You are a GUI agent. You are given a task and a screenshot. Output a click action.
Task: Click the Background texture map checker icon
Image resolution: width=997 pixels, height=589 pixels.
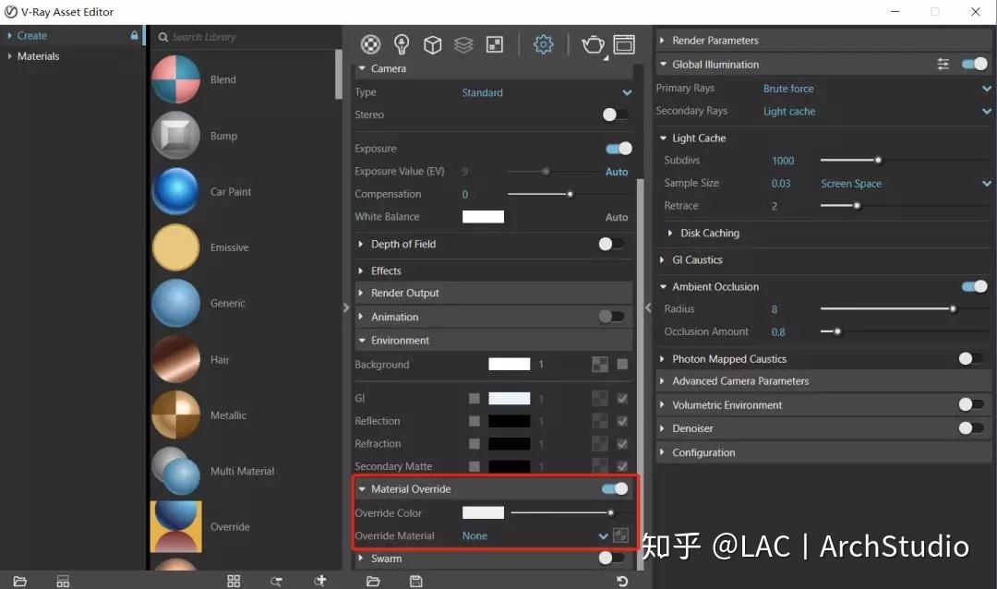(x=600, y=364)
